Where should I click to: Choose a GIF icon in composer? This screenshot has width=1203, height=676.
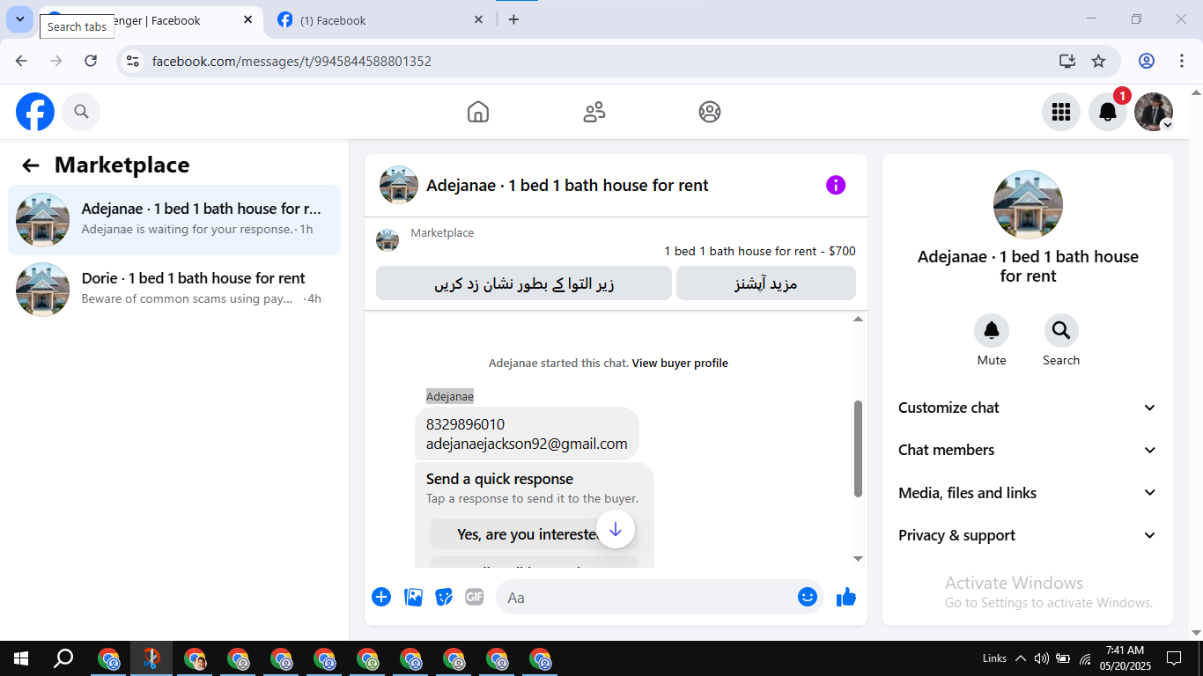[x=475, y=597]
